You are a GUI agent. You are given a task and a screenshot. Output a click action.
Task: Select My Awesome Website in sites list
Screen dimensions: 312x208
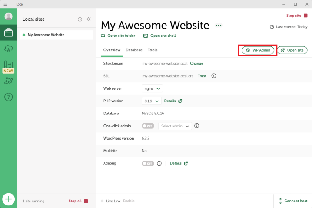pos(56,35)
